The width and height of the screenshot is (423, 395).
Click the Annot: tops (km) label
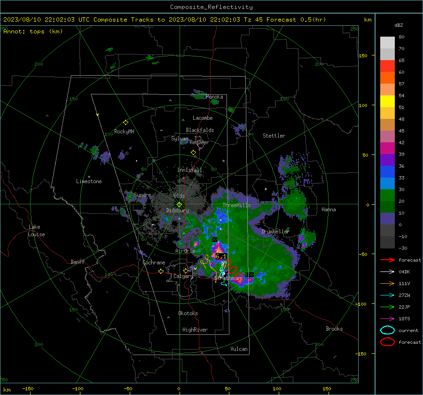pos(33,31)
